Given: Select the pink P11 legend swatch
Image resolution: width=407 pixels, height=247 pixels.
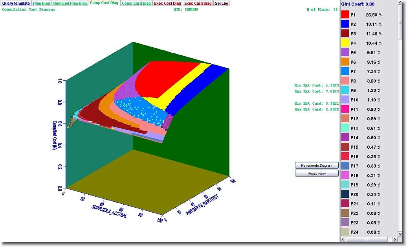Looking at the screenshot, I should (345, 109).
